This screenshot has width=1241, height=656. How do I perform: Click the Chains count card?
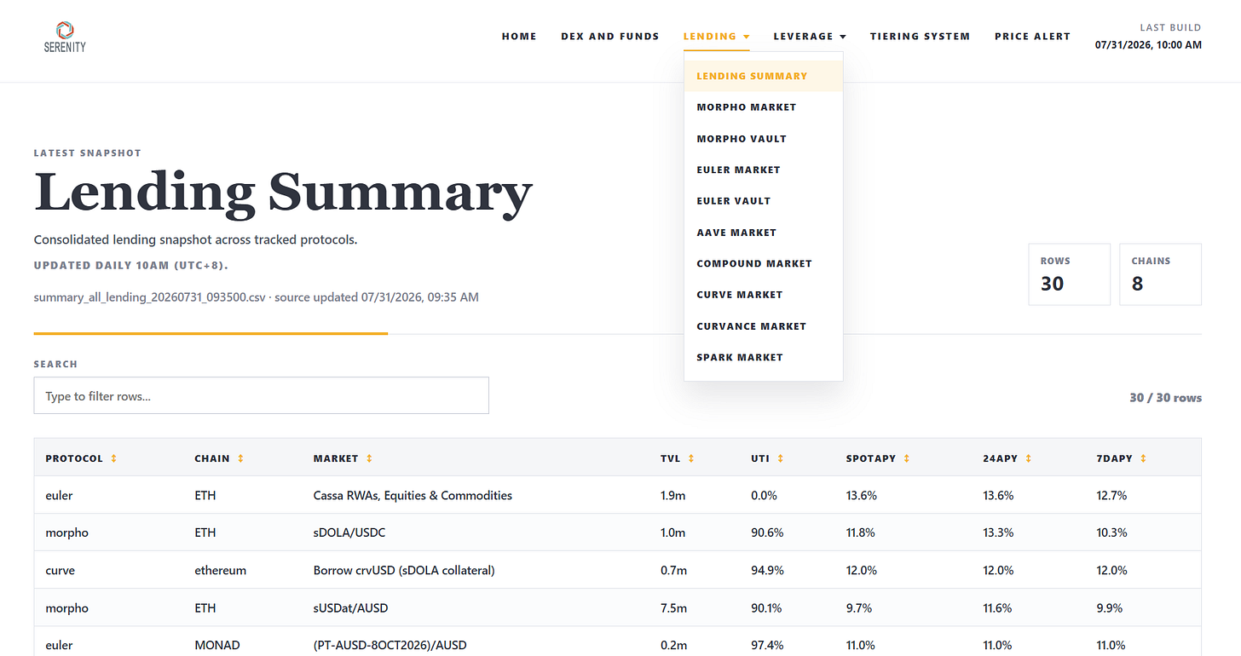(x=1160, y=274)
